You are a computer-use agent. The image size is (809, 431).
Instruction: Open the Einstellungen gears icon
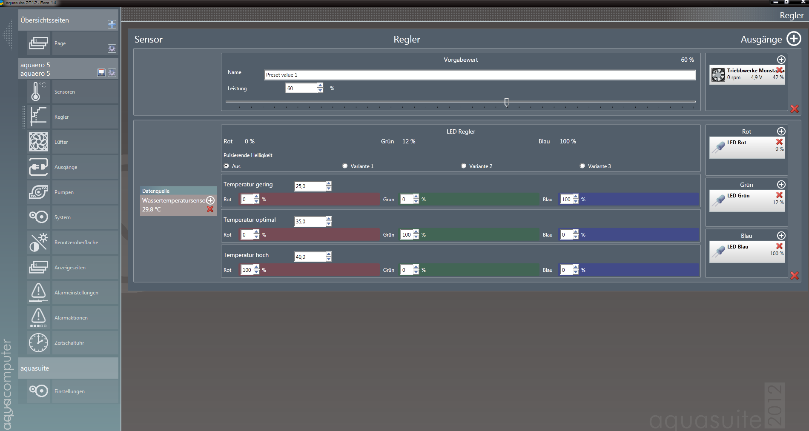38,391
